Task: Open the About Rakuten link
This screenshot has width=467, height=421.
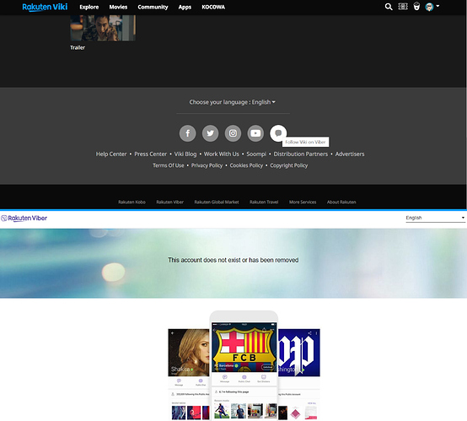Action: point(341,202)
